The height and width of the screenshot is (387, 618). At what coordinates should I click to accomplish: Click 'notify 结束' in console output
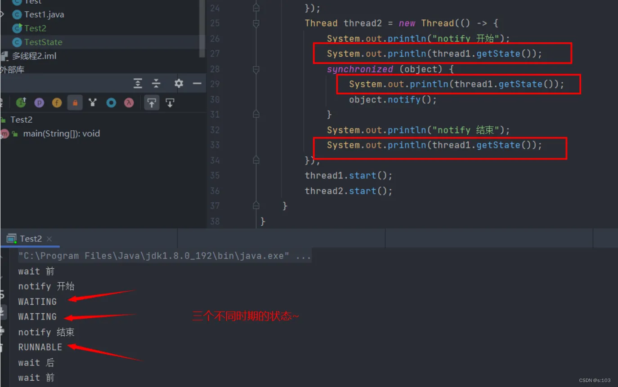coord(46,332)
